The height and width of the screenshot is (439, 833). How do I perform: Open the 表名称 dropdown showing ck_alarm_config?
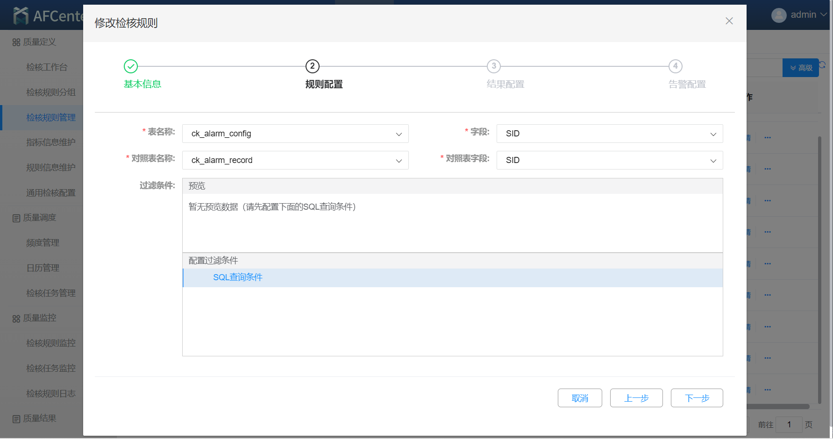tap(295, 134)
